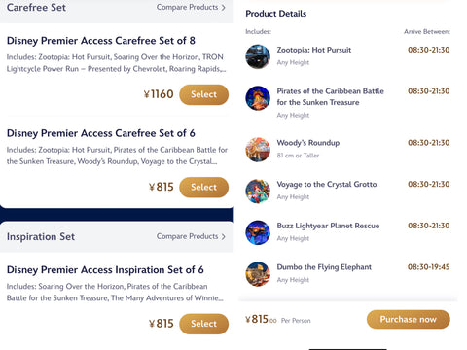467x350 pixels.
Task: Tap Buzz Lightyear Planet Rescue icon
Action: [x=258, y=232]
